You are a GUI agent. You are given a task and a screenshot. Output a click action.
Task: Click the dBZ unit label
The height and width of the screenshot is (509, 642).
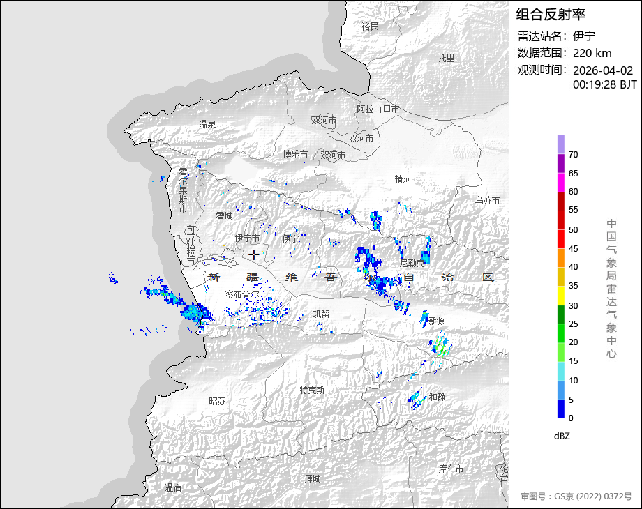(562, 436)
